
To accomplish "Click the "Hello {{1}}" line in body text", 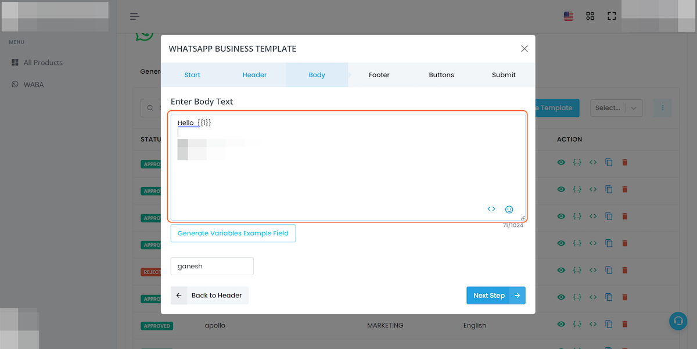I will 195,123.
